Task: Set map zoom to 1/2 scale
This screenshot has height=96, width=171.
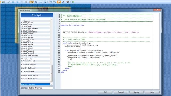Action: point(36,2)
